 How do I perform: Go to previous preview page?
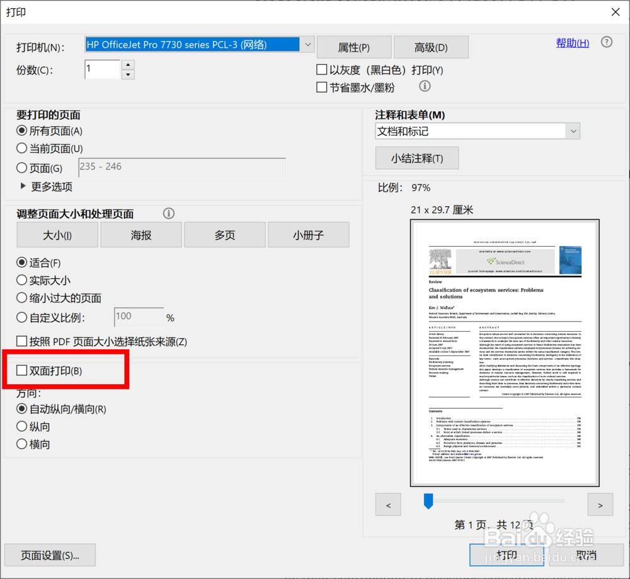[388, 505]
